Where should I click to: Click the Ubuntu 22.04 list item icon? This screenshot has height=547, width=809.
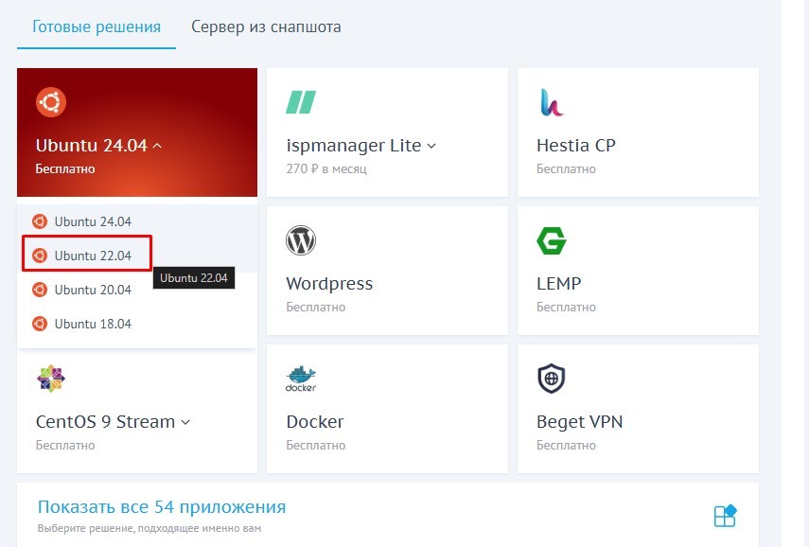tap(40, 256)
